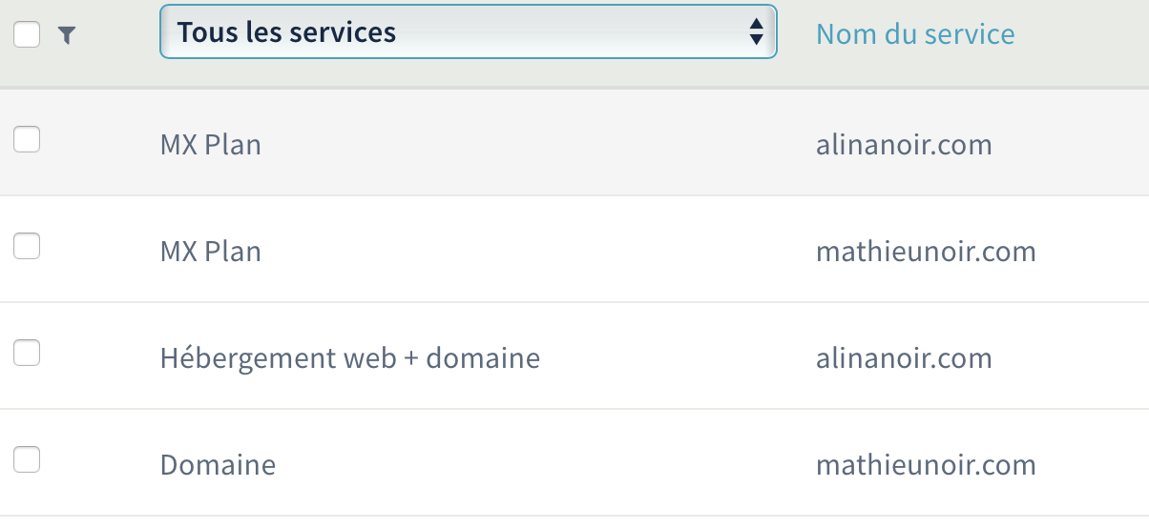Toggle the checkbox beside Domaine

coord(27,460)
